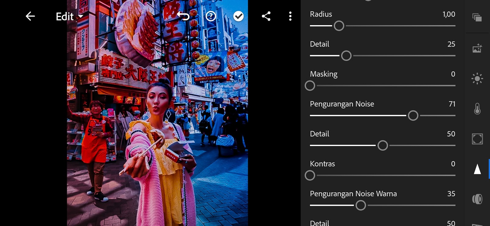Click the Radius value 1,00
Viewport: 490px width, 226px height.
click(x=449, y=14)
